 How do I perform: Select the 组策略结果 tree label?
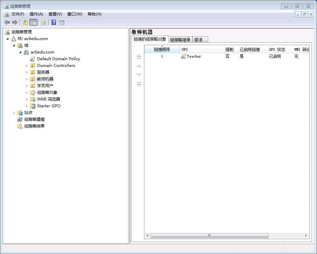[34, 126]
